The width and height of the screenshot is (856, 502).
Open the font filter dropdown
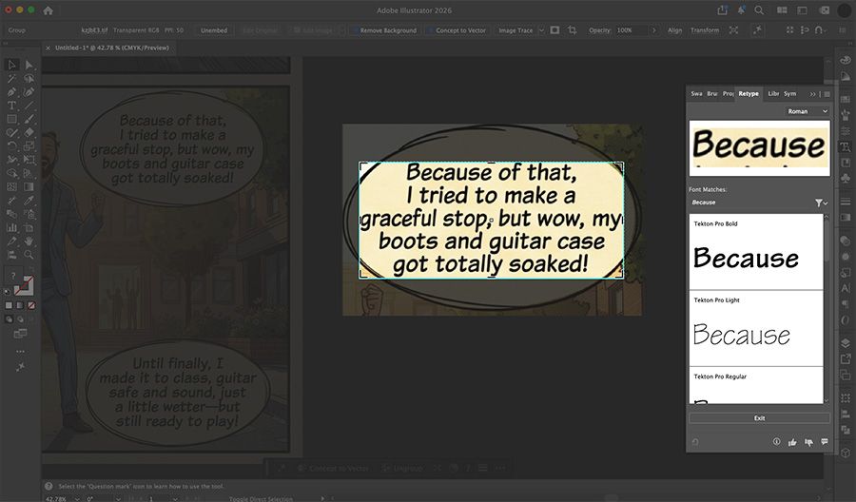821,203
